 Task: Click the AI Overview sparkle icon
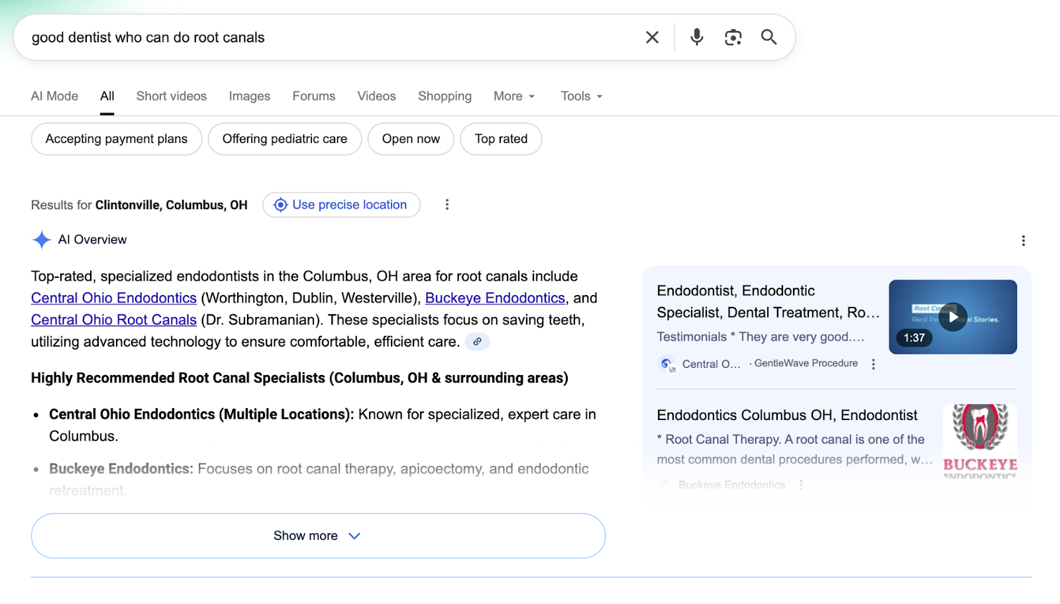pos(42,240)
